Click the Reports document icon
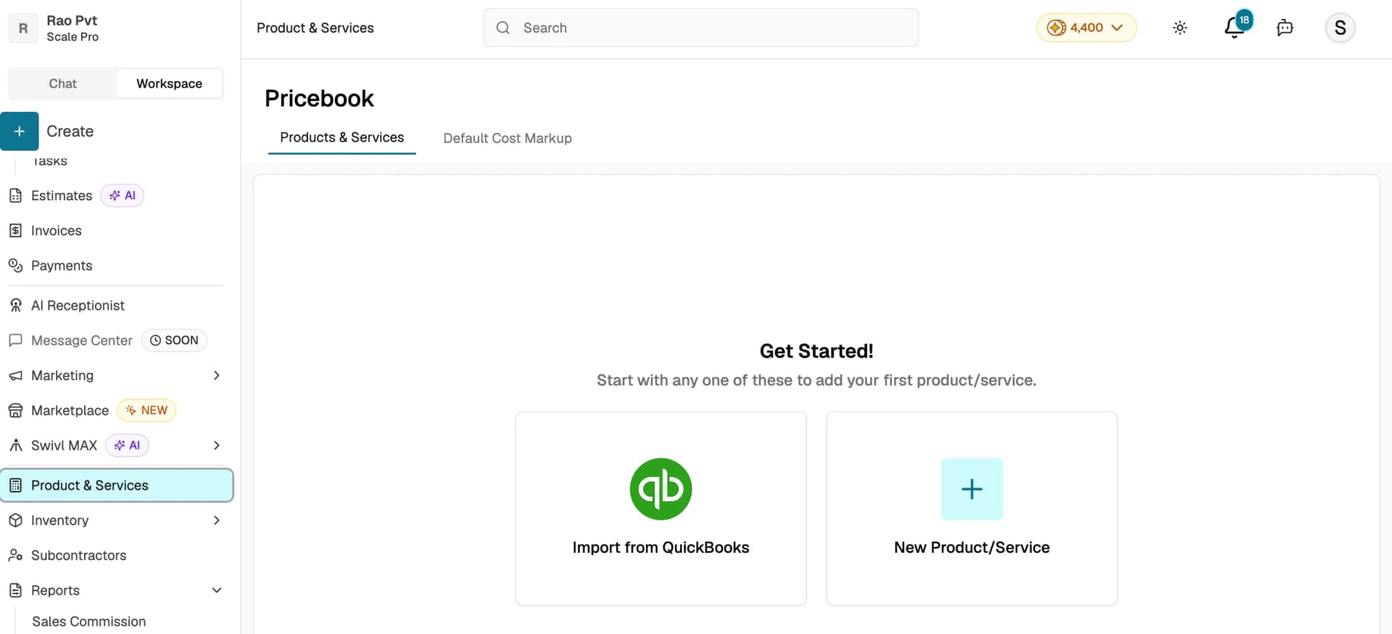 [x=15, y=590]
